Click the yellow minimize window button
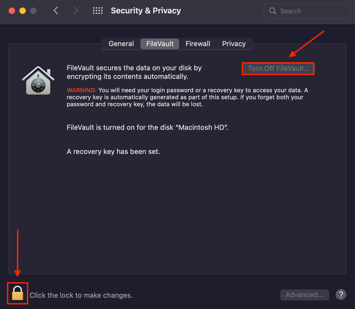The image size is (355, 309). (23, 11)
